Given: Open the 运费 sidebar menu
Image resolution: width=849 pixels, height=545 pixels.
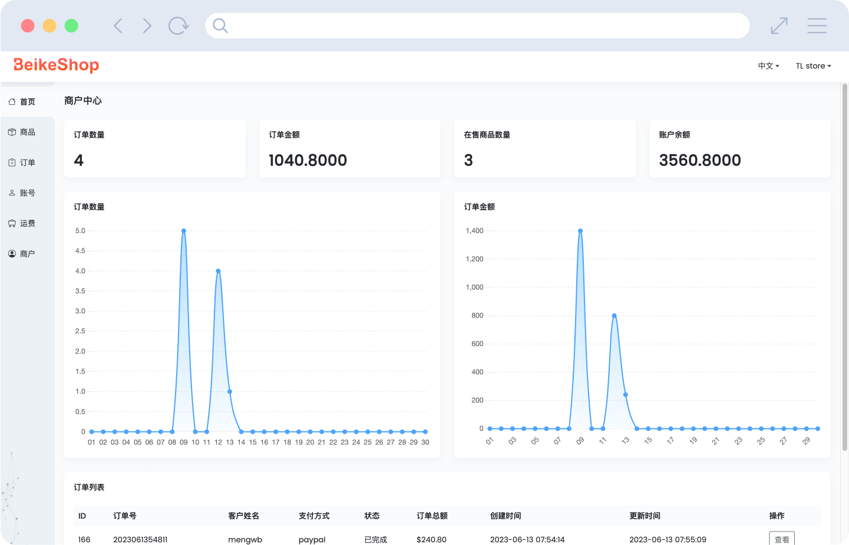Looking at the screenshot, I should click(27, 224).
